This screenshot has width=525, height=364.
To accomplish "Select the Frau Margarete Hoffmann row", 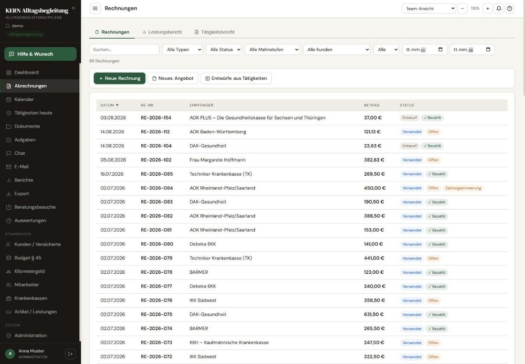I will click(x=302, y=160).
